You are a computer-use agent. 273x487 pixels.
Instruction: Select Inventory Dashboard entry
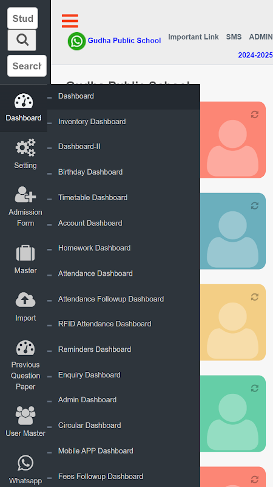(124, 122)
